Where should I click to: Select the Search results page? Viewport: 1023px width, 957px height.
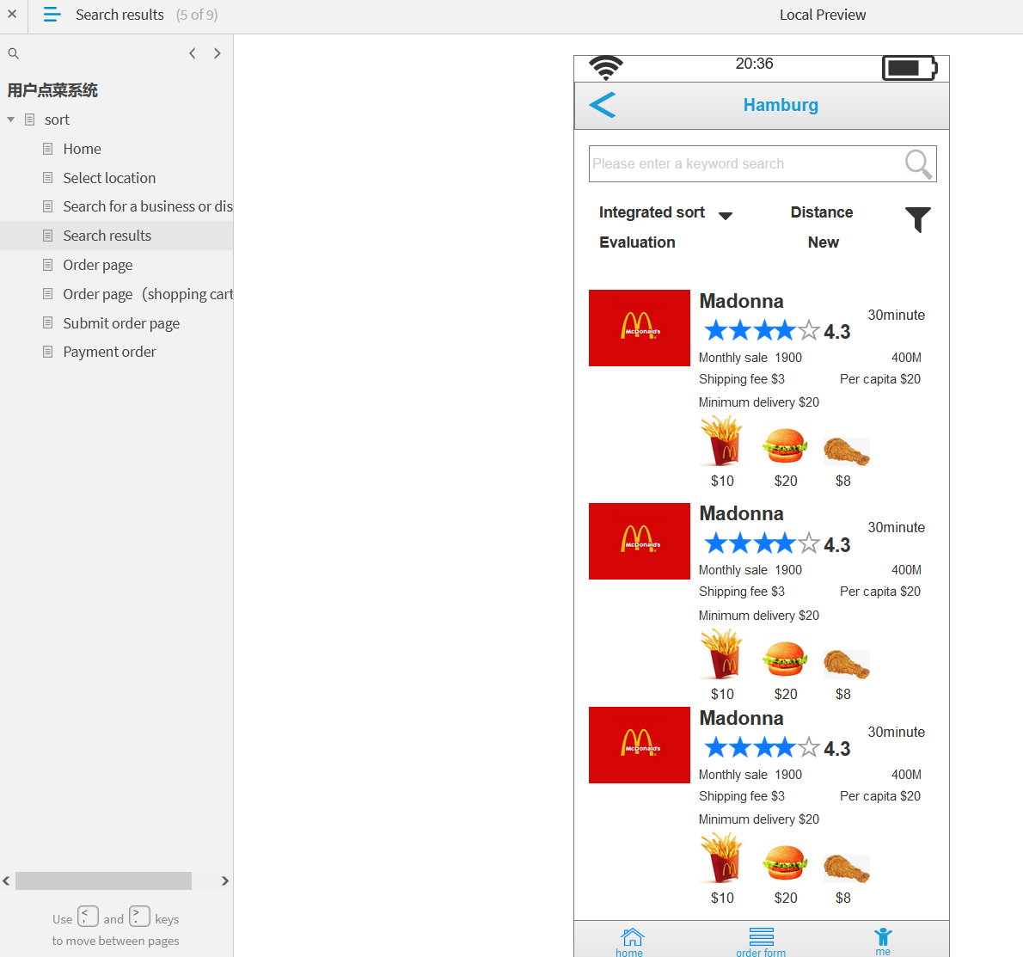coord(107,236)
